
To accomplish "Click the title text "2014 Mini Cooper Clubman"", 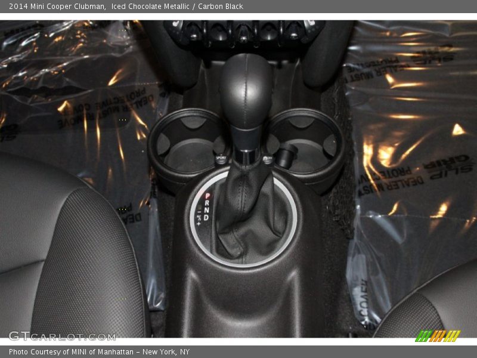I will 57,7.
